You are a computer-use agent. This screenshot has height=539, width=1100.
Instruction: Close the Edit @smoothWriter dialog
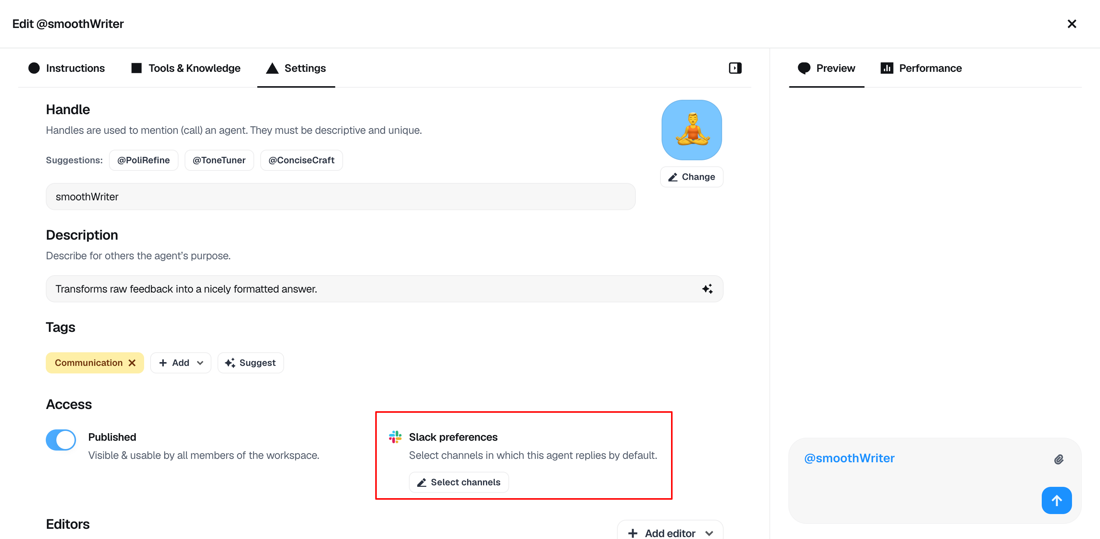1072,24
